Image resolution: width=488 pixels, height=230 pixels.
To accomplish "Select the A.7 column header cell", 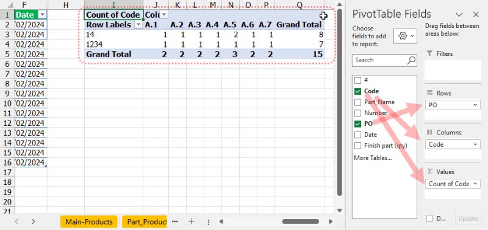I will click(266, 25).
